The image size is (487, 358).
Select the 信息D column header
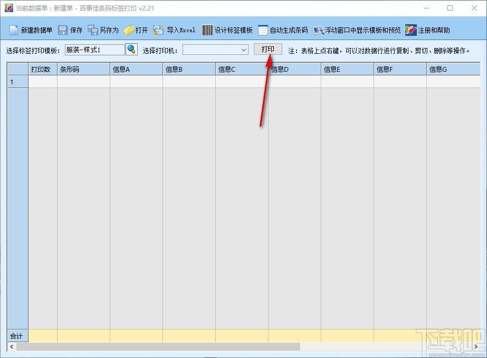[295, 69]
